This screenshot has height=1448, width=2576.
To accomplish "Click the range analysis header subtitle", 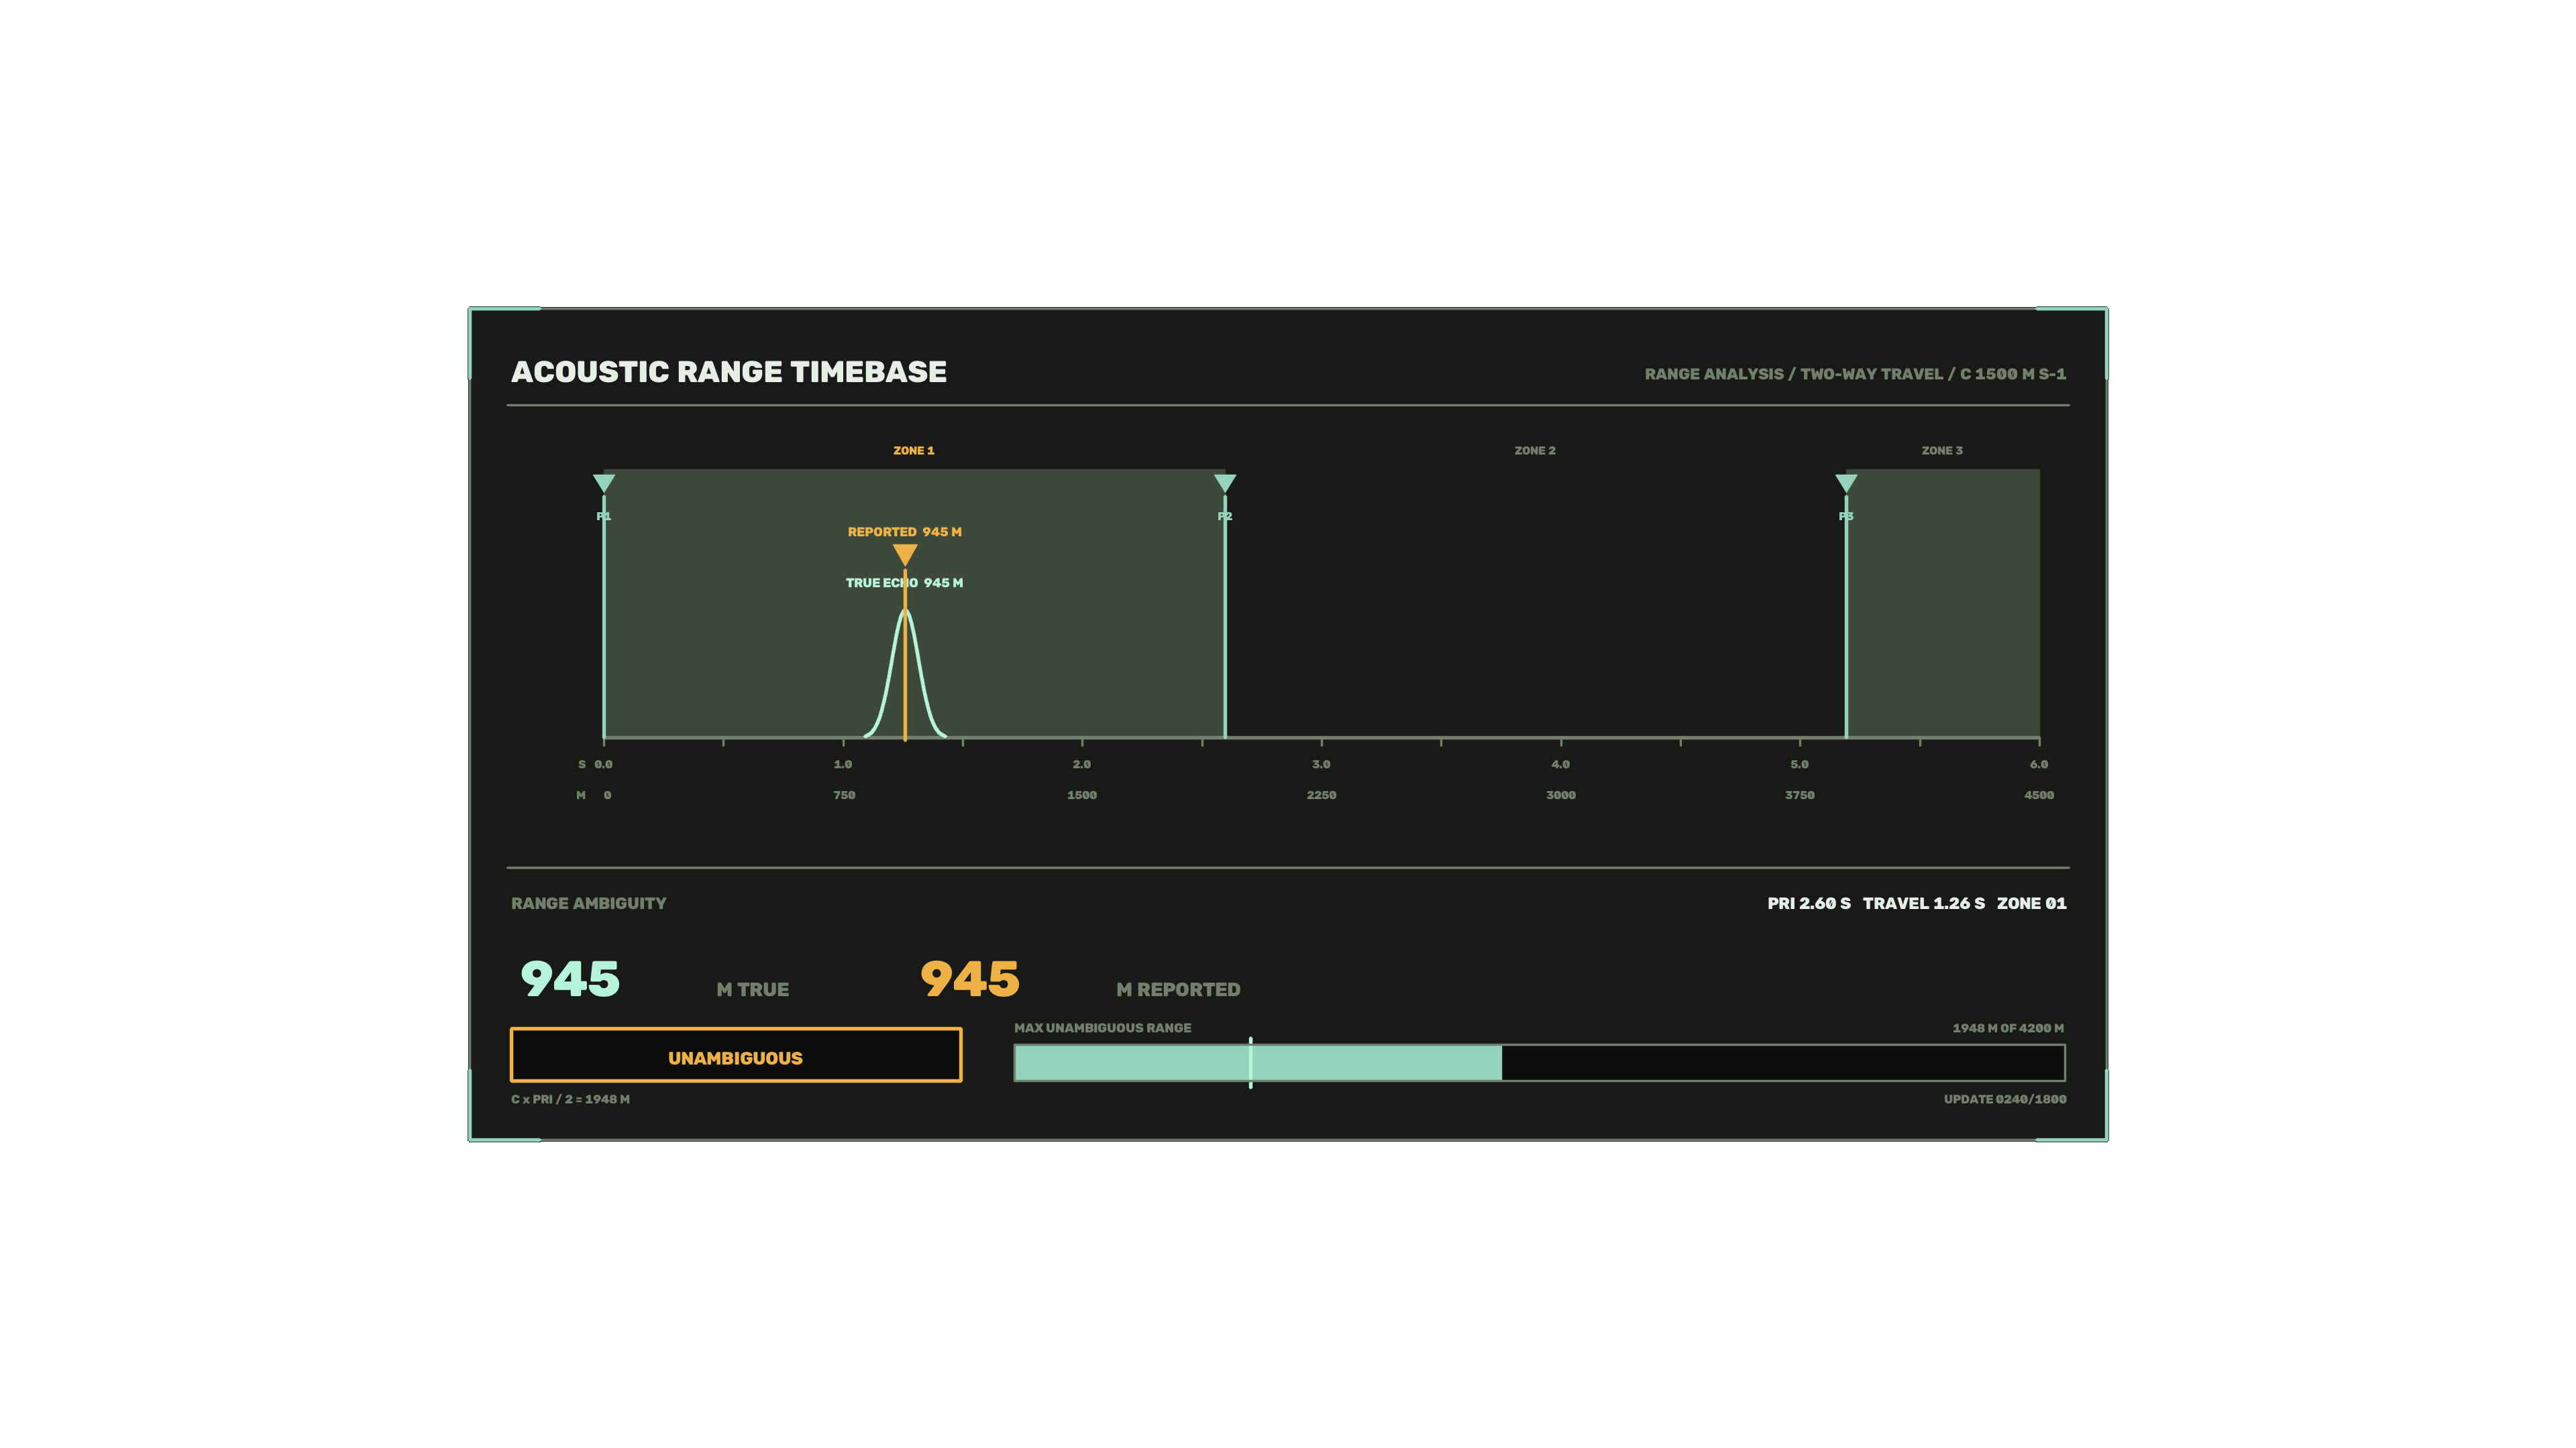I will point(1855,374).
